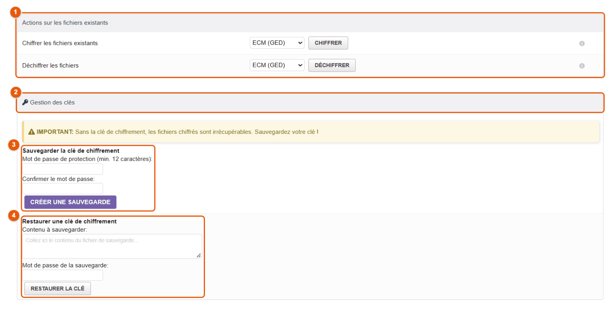Click the Gestion des clés section title

click(x=52, y=103)
